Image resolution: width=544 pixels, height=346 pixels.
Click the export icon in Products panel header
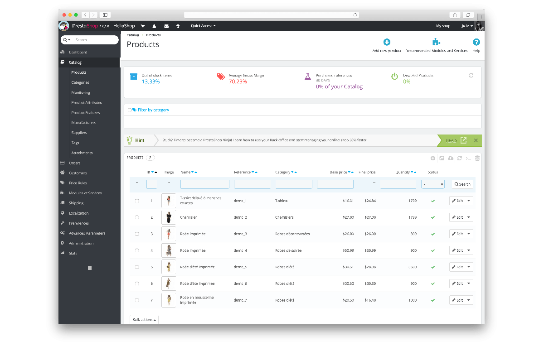pos(442,158)
